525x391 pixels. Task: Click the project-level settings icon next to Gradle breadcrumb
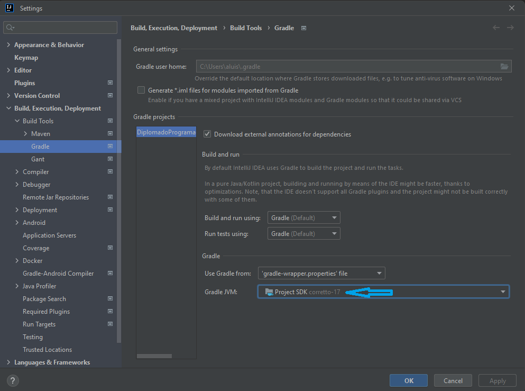tap(303, 28)
